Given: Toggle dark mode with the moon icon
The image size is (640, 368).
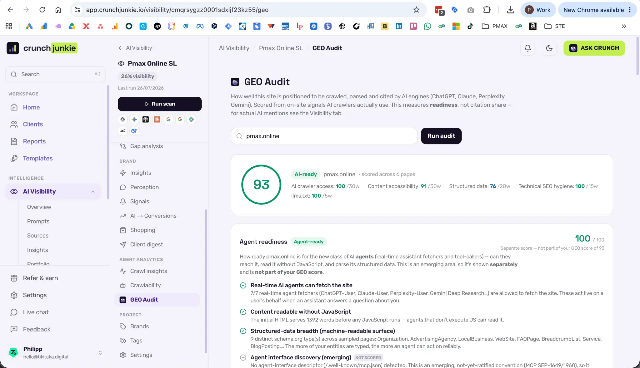Looking at the screenshot, I should (549, 48).
